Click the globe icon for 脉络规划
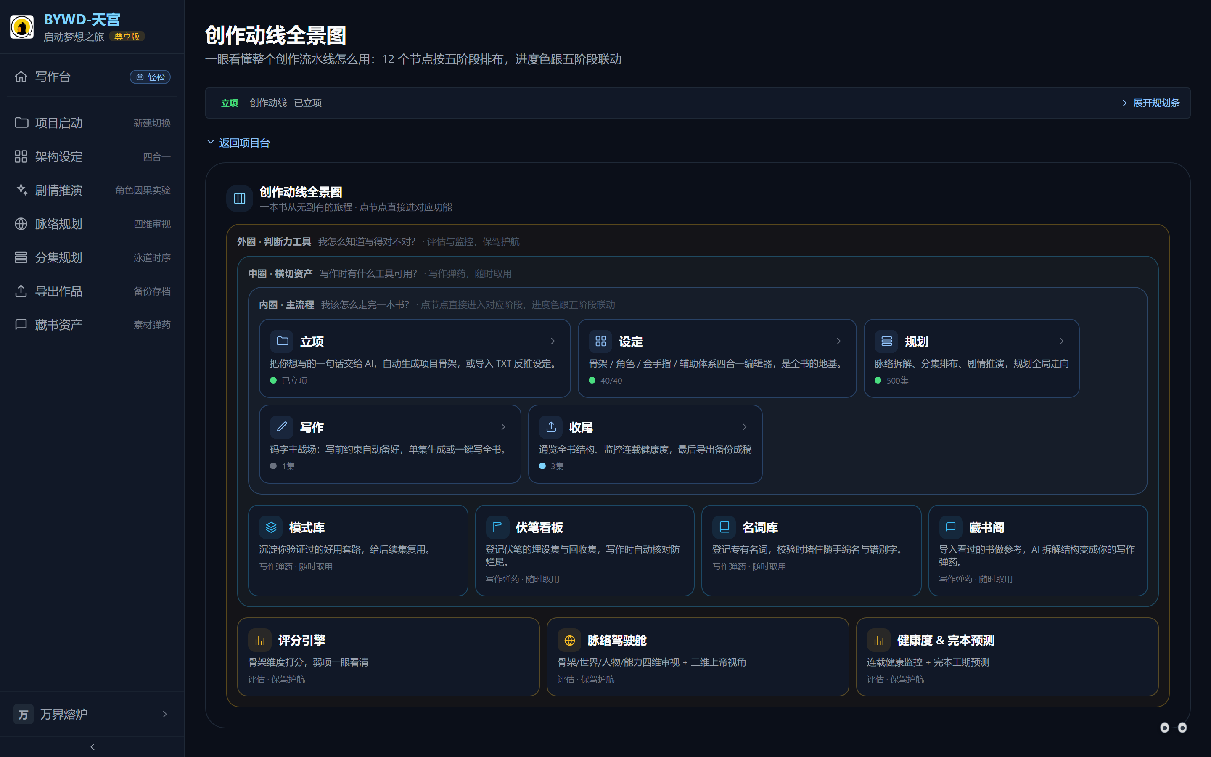Viewport: 1211px width, 757px height. (21, 224)
